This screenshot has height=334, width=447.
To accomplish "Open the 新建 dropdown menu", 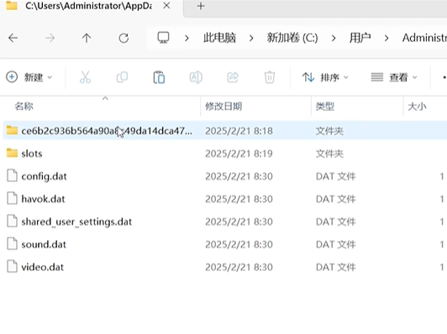I will pyautogui.click(x=29, y=77).
